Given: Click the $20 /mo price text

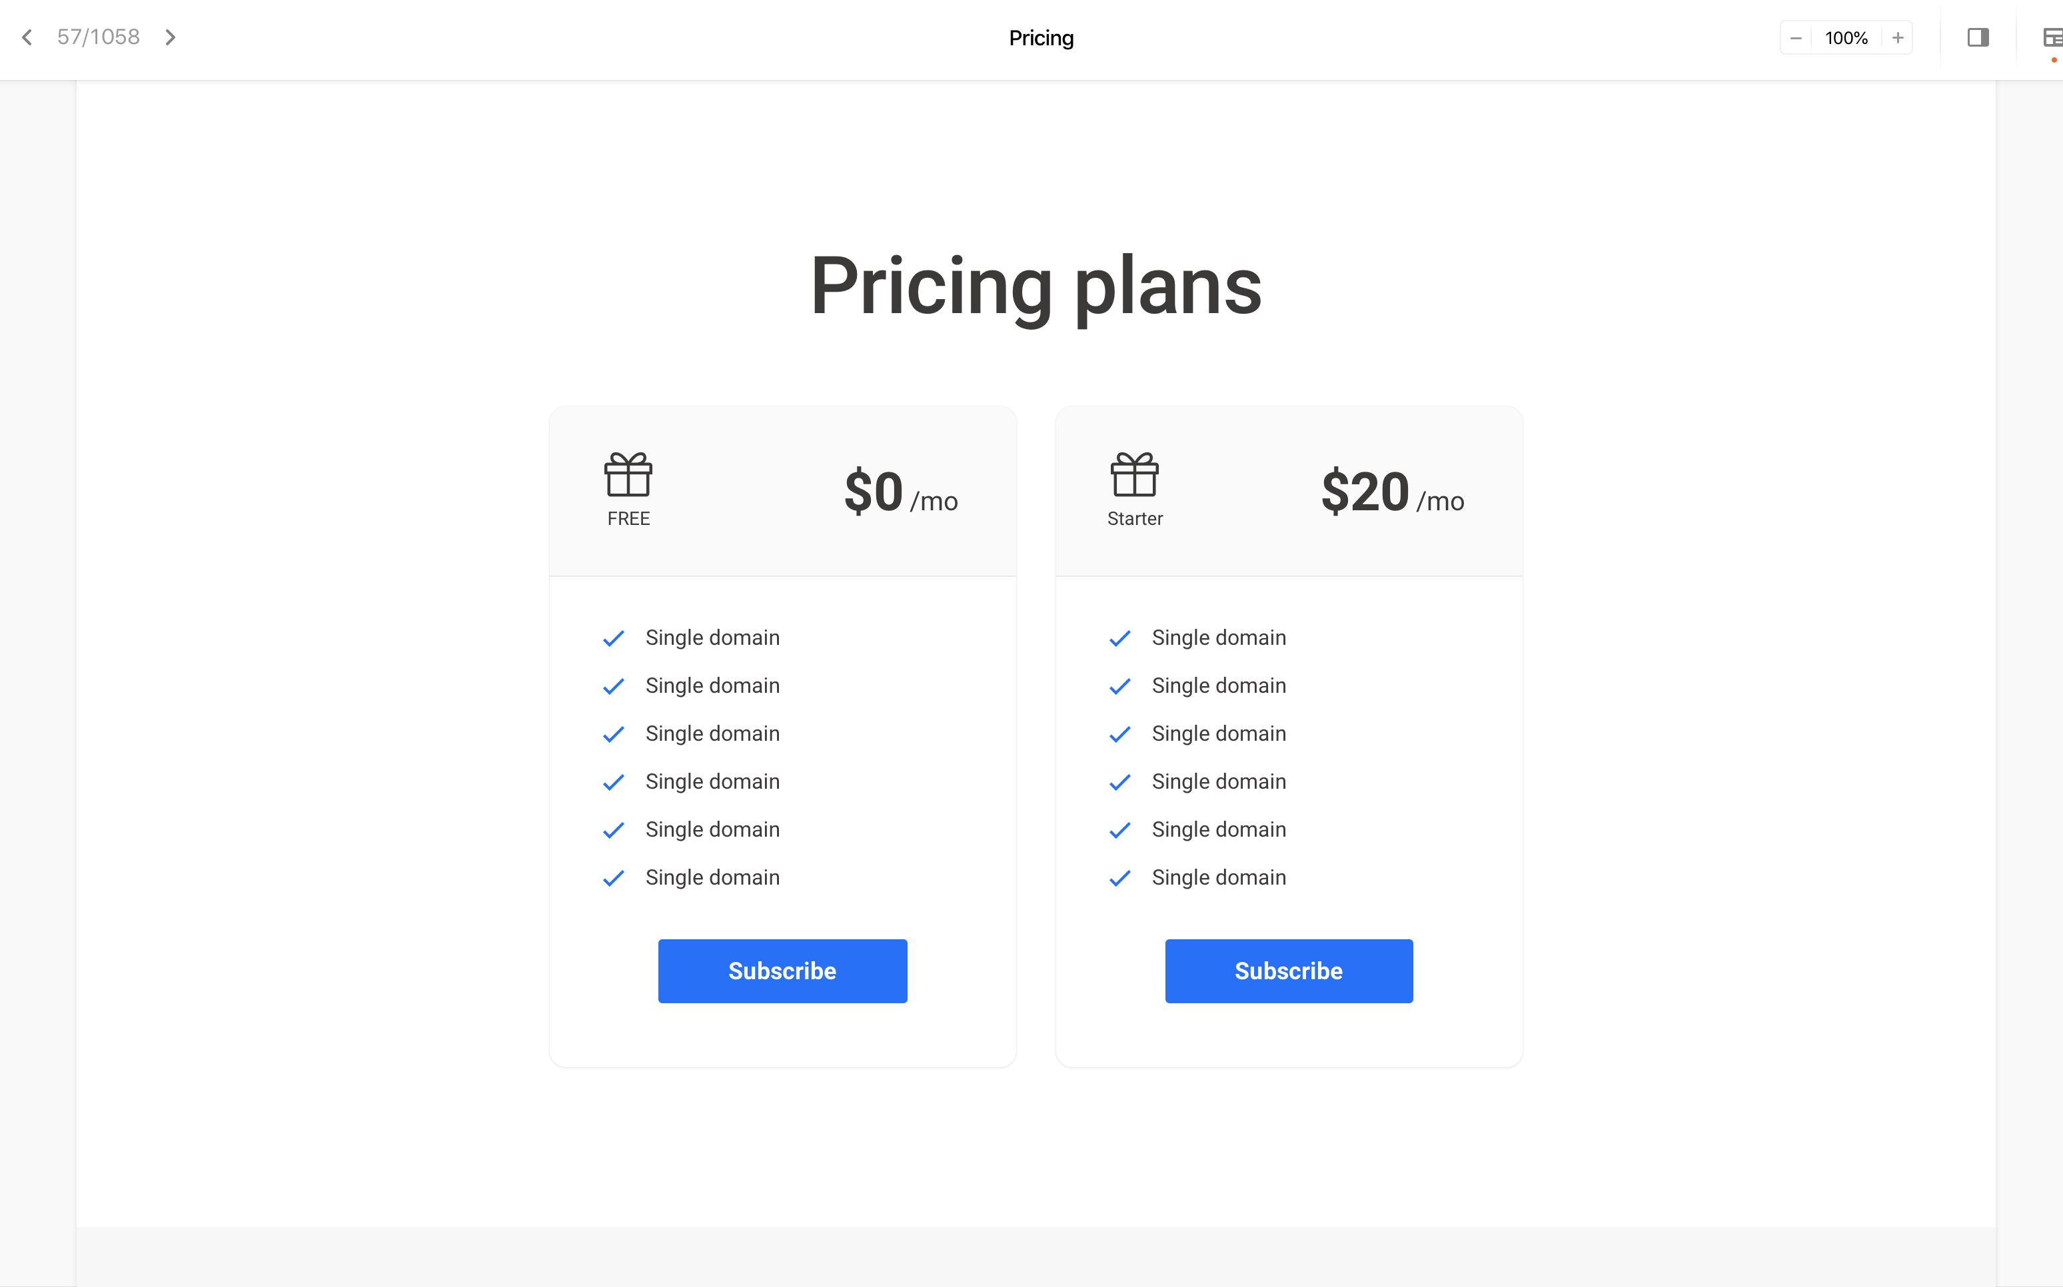Looking at the screenshot, I should point(1392,493).
